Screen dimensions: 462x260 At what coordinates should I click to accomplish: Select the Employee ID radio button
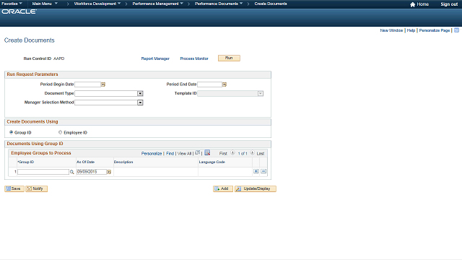point(61,132)
